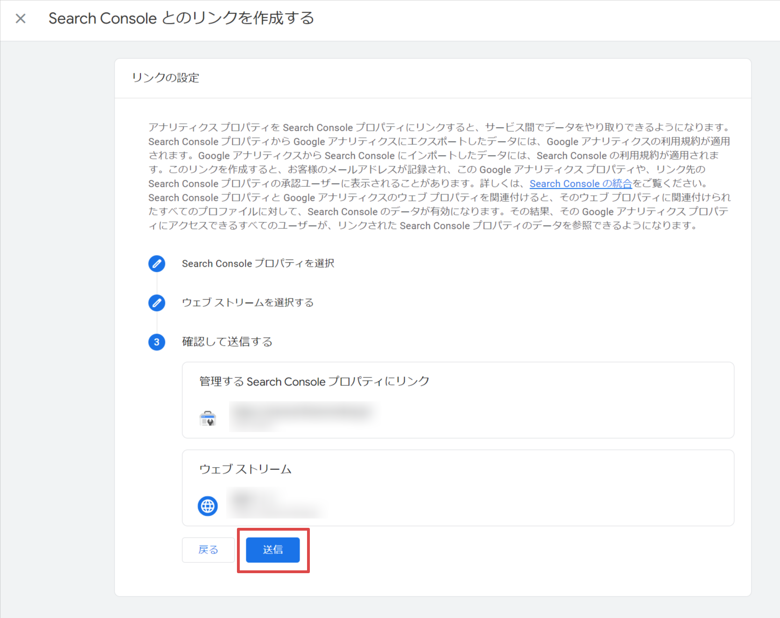Select the '確認して送信する' step label
The width and height of the screenshot is (780, 618).
pos(227,342)
